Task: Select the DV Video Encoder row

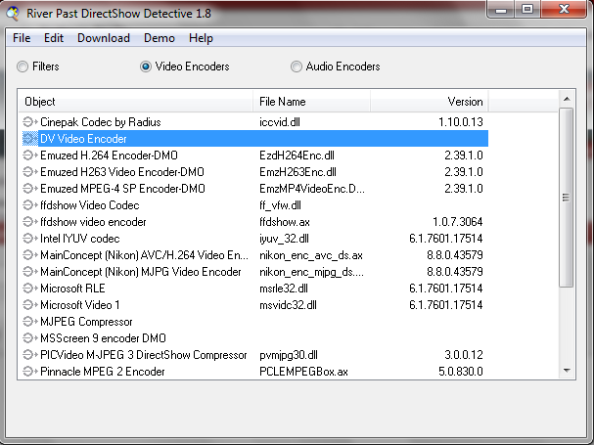Action: 255,139
